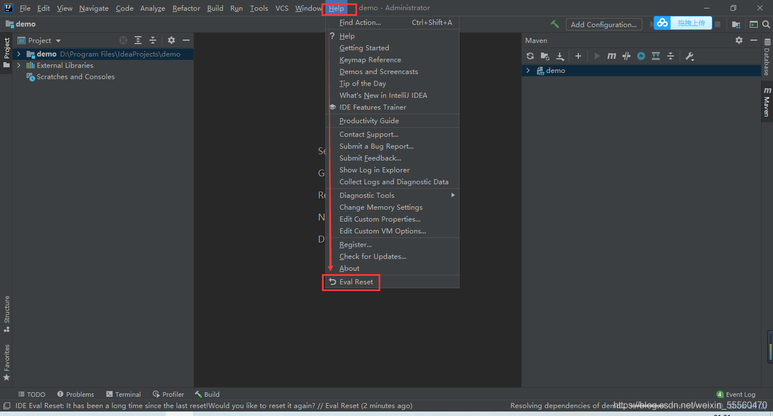
Task: Click Add Configuration button
Action: [x=604, y=24]
